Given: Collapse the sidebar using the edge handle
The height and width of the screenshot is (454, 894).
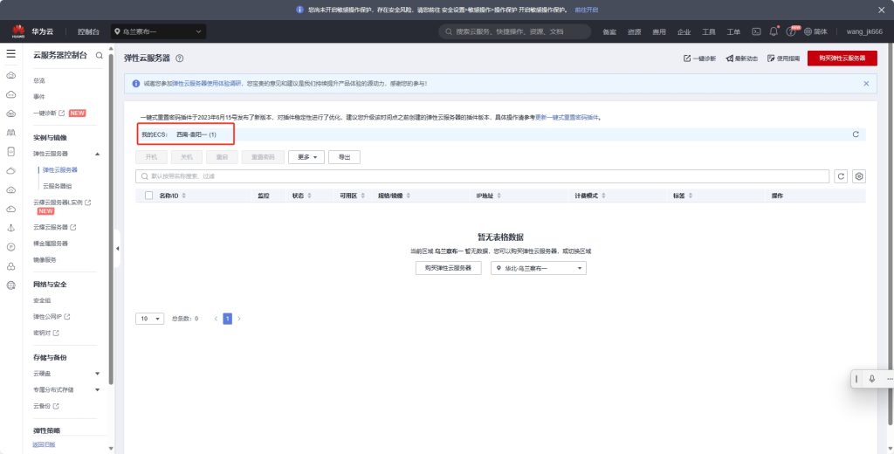Looking at the screenshot, I should (x=117, y=248).
